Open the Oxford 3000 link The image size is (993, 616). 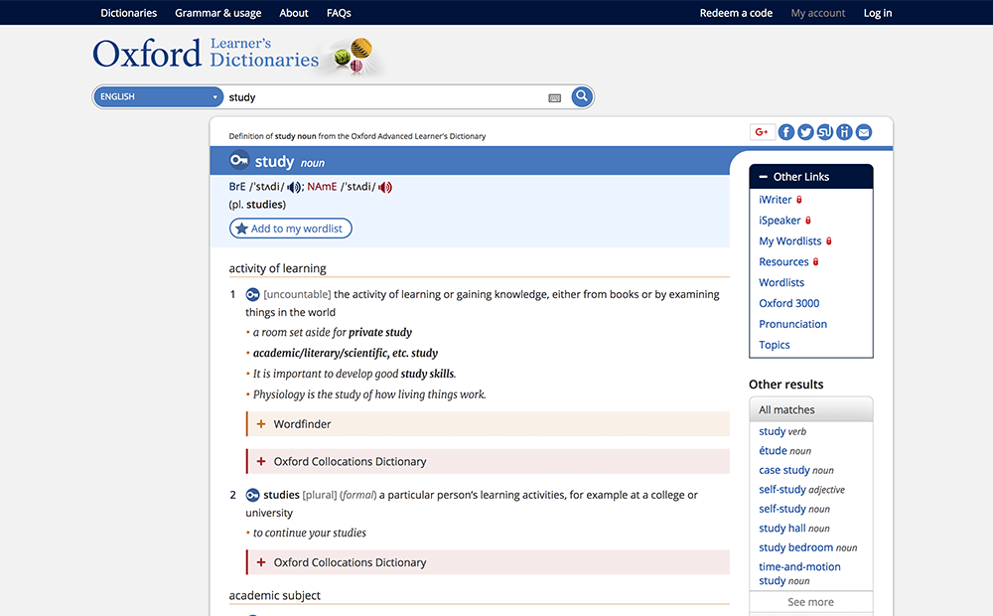[x=789, y=303]
